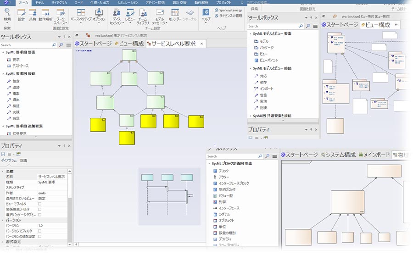This screenshot has width=413, height=255.
Task: Click the toolbox hamburger menu beside the search field
Action: pos(68,45)
